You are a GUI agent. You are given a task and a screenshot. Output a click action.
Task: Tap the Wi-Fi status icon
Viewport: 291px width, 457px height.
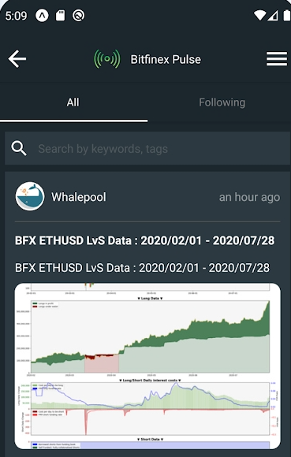pyautogui.click(x=259, y=16)
